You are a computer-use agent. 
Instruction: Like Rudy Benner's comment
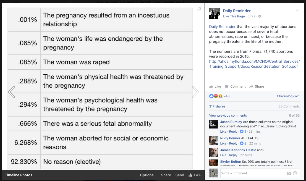click(x=223, y=143)
